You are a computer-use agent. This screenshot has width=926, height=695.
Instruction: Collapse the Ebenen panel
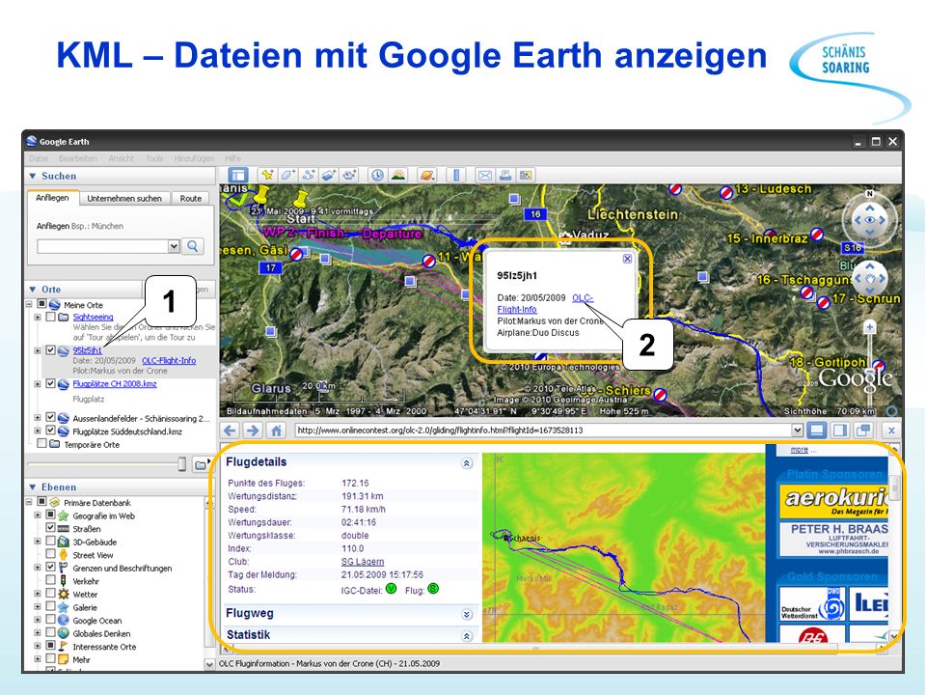tap(33, 486)
